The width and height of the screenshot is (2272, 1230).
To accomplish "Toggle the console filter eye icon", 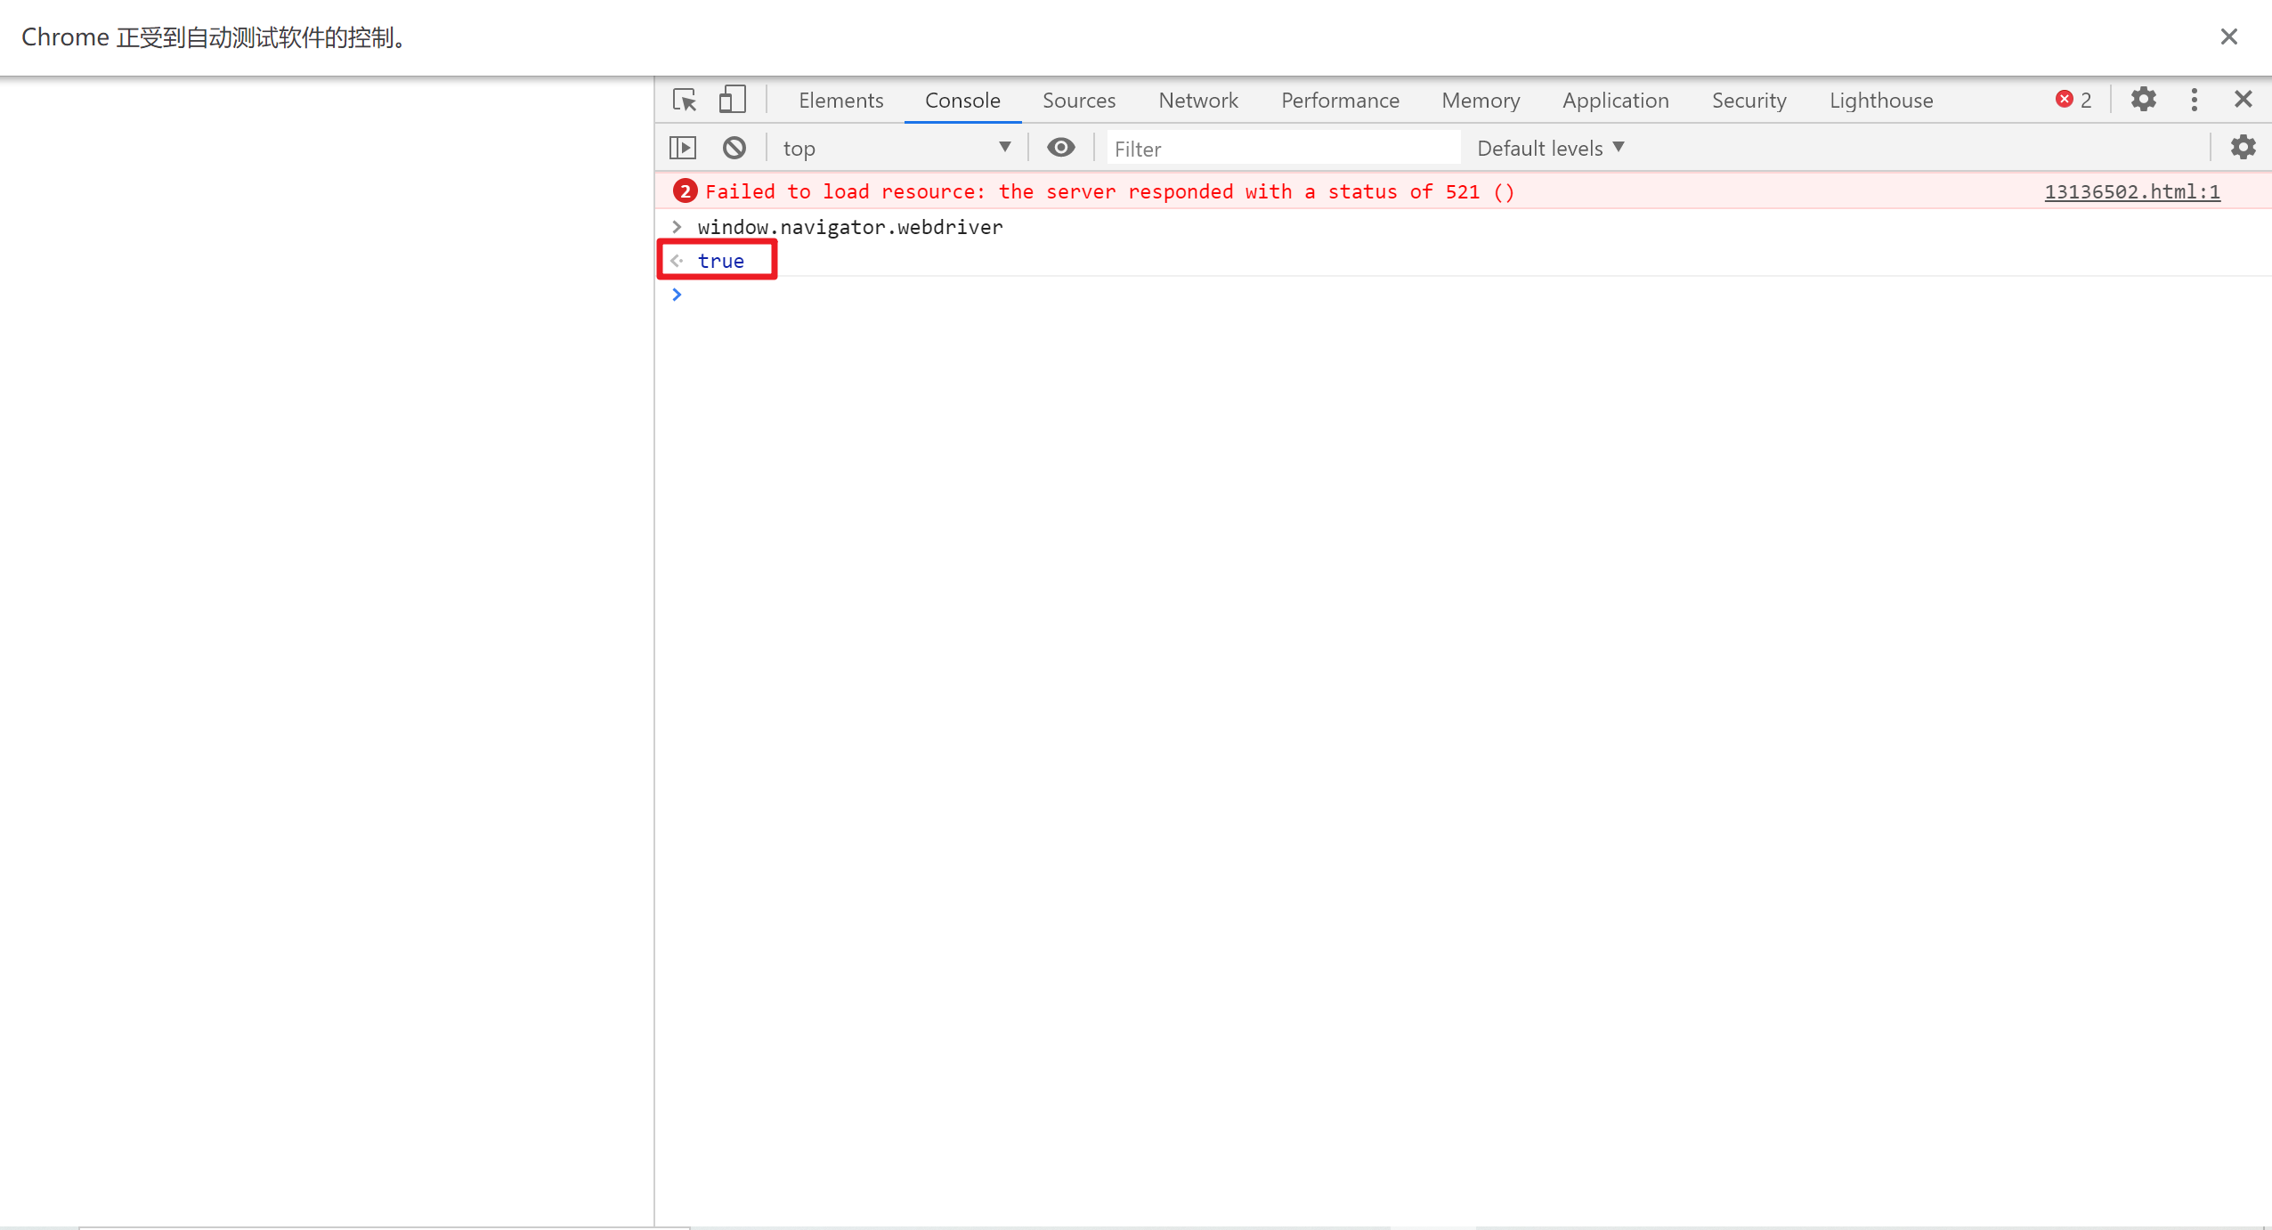I will coord(1060,147).
